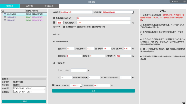Viewport: 187px width, 105px height.
Task: Switch to the 优惠折扣 tab
Action: (x=29, y=6)
